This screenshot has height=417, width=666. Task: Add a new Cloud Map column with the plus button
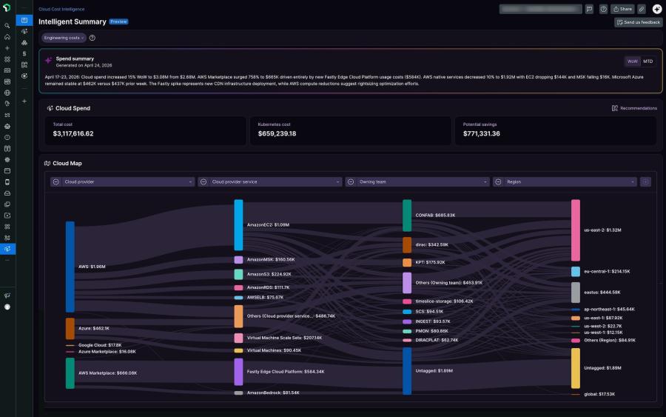pyautogui.click(x=645, y=182)
